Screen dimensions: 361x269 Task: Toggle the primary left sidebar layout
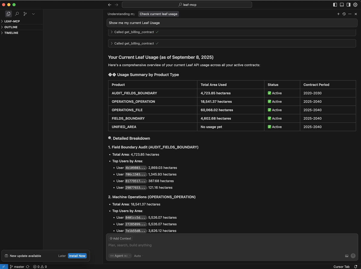point(335,5)
